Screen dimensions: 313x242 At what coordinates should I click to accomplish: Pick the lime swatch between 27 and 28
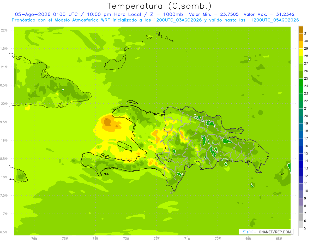tap(301, 60)
